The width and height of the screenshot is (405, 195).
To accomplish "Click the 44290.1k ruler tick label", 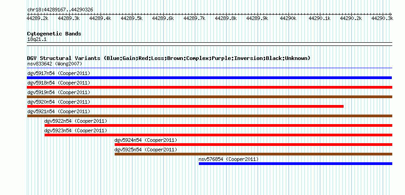I will tap(320, 18).
